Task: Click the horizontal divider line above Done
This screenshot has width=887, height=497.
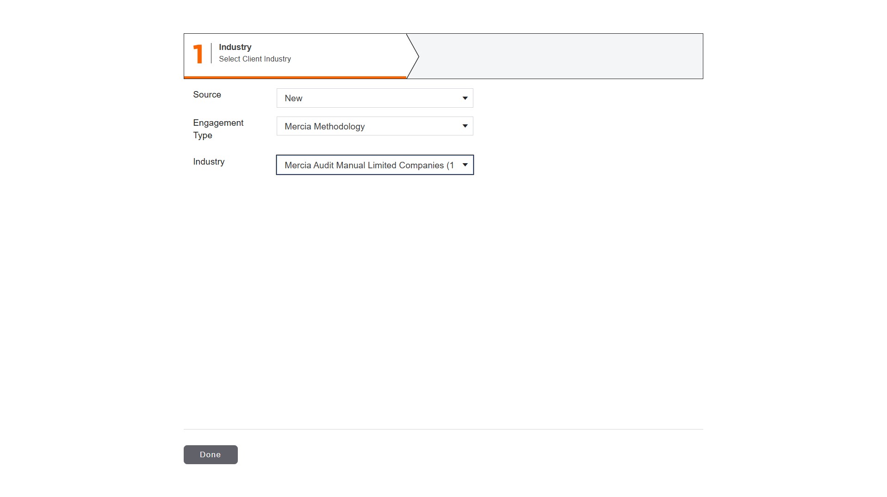Action: pos(443,429)
